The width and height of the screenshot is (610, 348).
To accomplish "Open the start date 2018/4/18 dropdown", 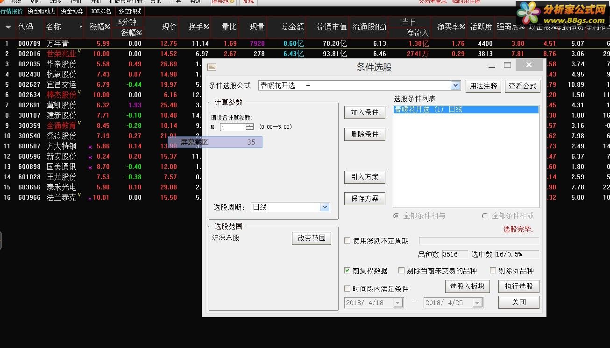I will [x=398, y=303].
